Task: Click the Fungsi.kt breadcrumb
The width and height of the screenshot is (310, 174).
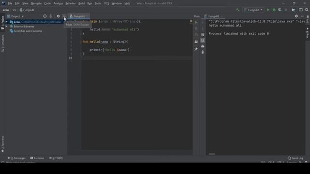Action: (27, 10)
